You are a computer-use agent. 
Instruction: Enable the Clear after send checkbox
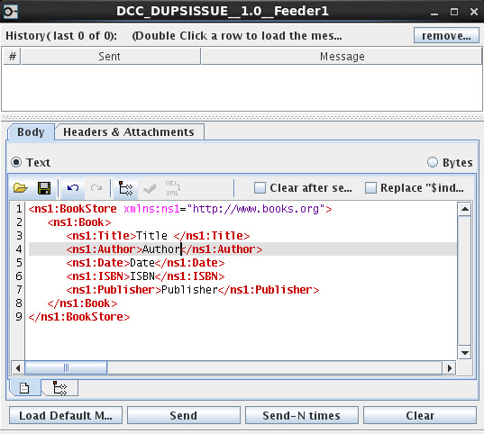point(260,188)
